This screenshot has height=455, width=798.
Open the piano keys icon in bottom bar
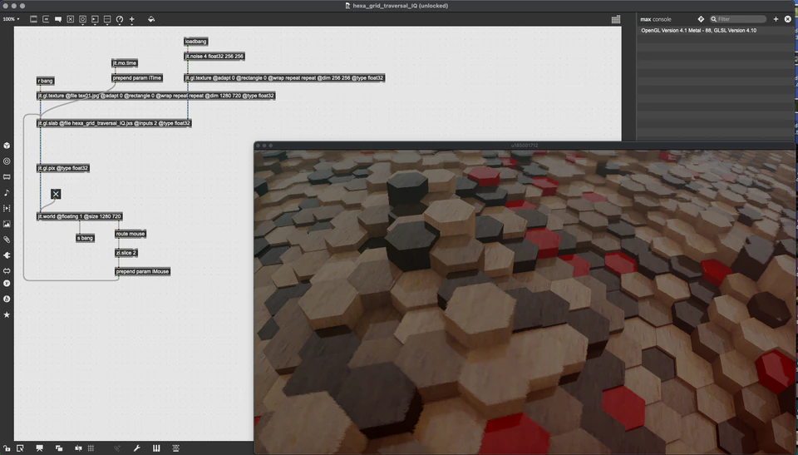[x=156, y=448]
